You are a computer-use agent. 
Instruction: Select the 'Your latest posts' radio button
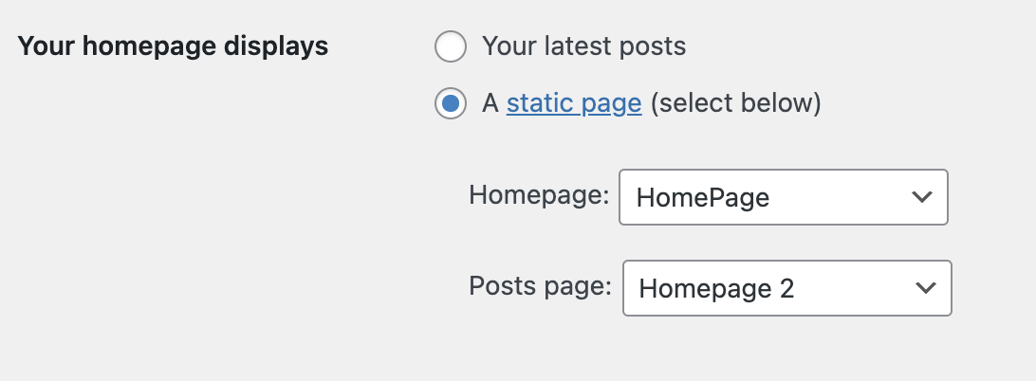451,45
